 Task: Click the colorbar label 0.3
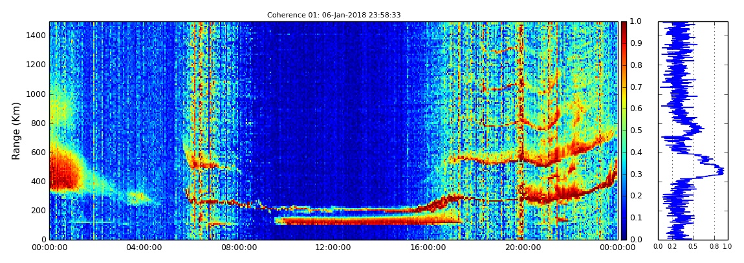tap(635, 174)
